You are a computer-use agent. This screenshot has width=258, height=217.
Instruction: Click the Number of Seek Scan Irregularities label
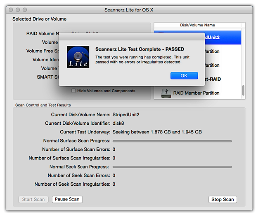[72, 184]
